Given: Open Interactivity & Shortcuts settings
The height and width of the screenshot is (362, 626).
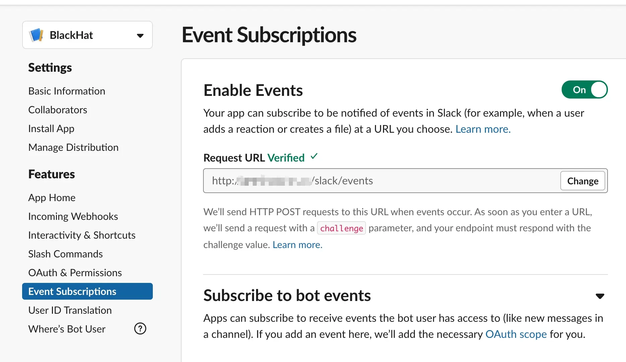Looking at the screenshot, I should (x=82, y=235).
